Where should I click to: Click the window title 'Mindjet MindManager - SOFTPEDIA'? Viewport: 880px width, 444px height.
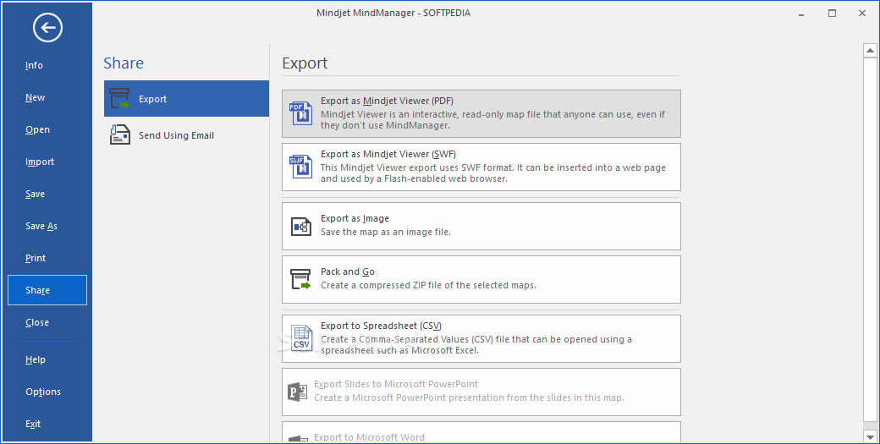(393, 13)
